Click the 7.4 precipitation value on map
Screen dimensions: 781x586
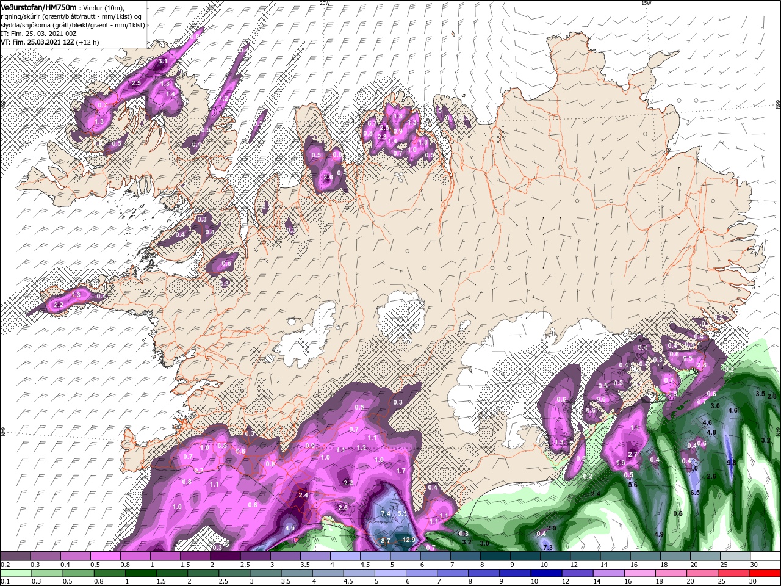(386, 514)
